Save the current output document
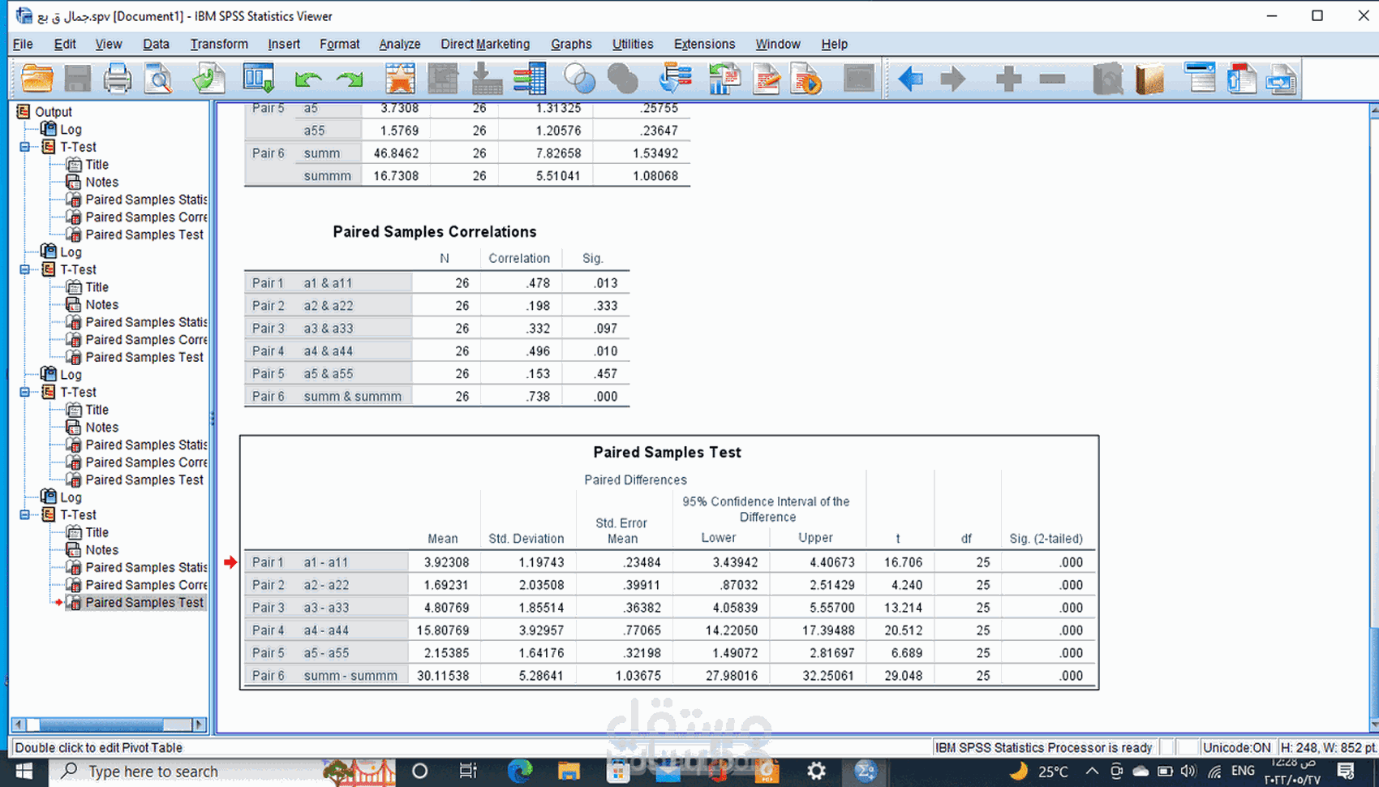The width and height of the screenshot is (1379, 787). click(x=77, y=79)
